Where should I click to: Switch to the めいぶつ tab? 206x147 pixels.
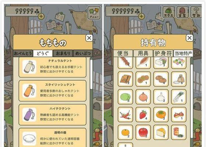click(83, 53)
